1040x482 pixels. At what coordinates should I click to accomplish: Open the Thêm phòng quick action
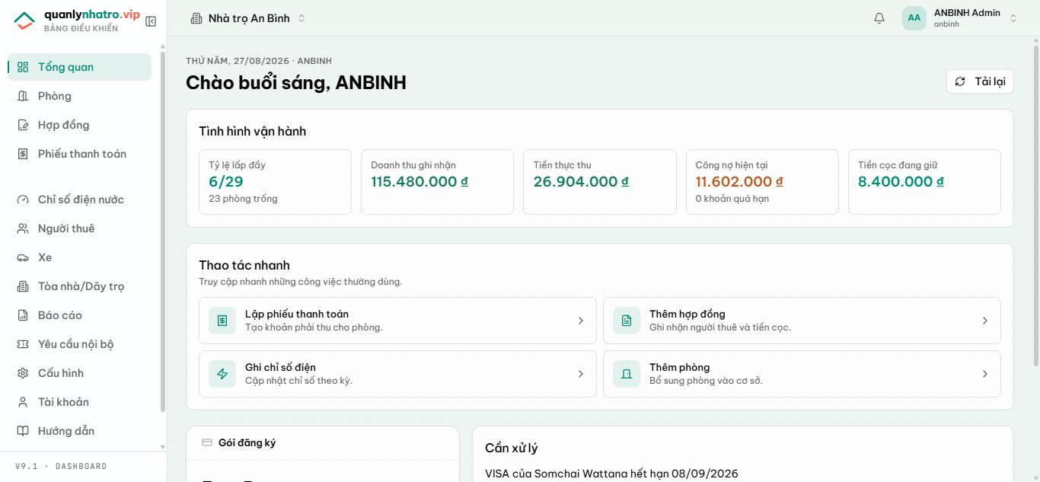(802, 374)
